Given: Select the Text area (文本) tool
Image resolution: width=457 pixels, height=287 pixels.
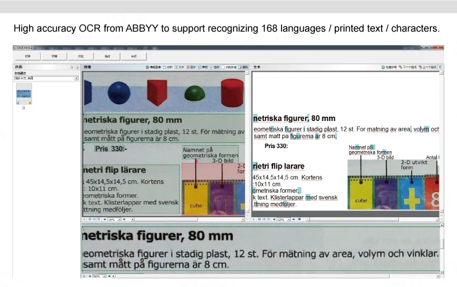Looking at the screenshot, I should [179, 67].
